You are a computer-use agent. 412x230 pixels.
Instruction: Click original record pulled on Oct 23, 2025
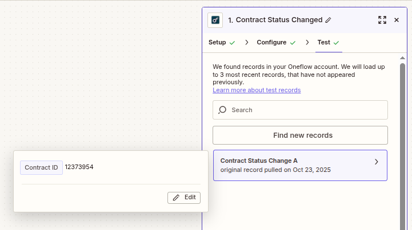tap(275, 170)
